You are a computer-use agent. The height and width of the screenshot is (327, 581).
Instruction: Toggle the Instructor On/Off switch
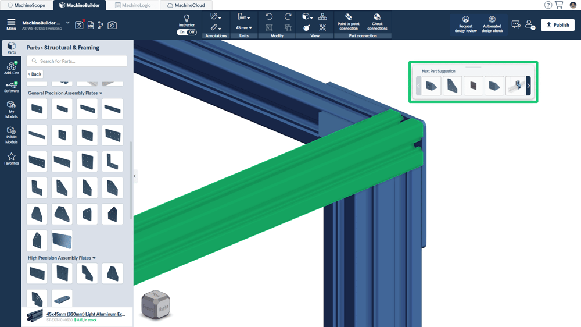click(x=187, y=32)
